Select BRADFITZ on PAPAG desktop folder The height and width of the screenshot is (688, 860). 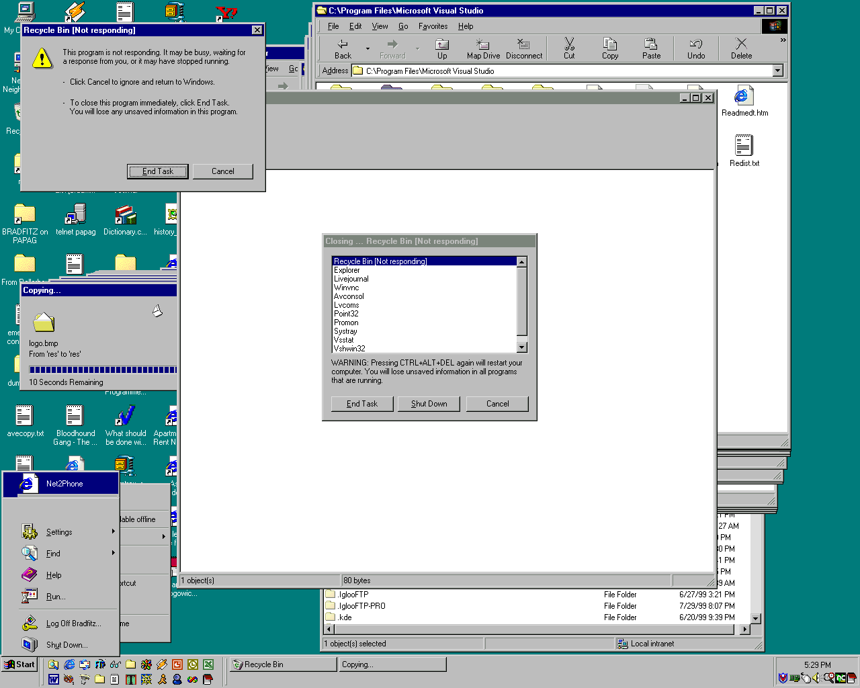click(x=25, y=224)
